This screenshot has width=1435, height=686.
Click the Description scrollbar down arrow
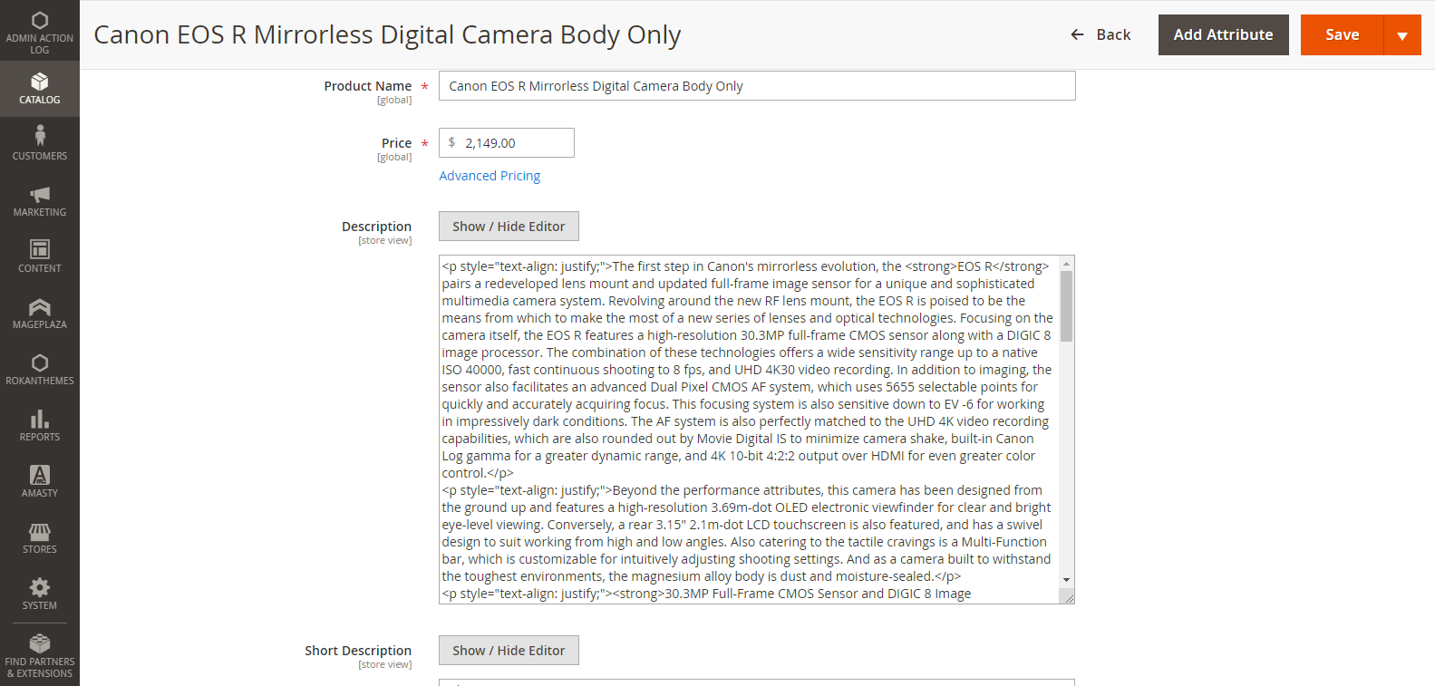(x=1067, y=580)
